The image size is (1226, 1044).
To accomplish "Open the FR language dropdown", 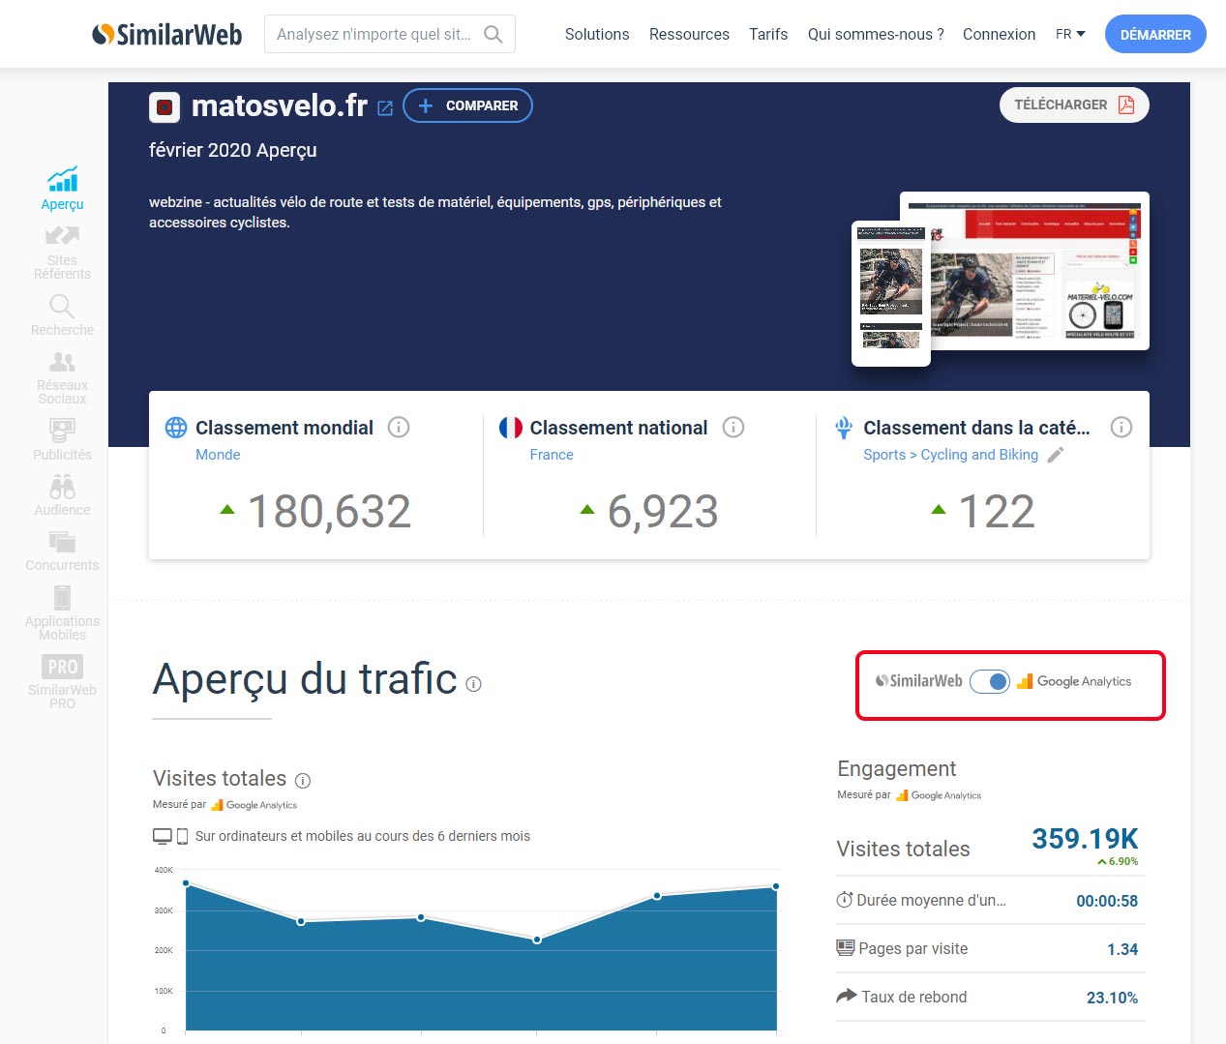I will [1070, 34].
